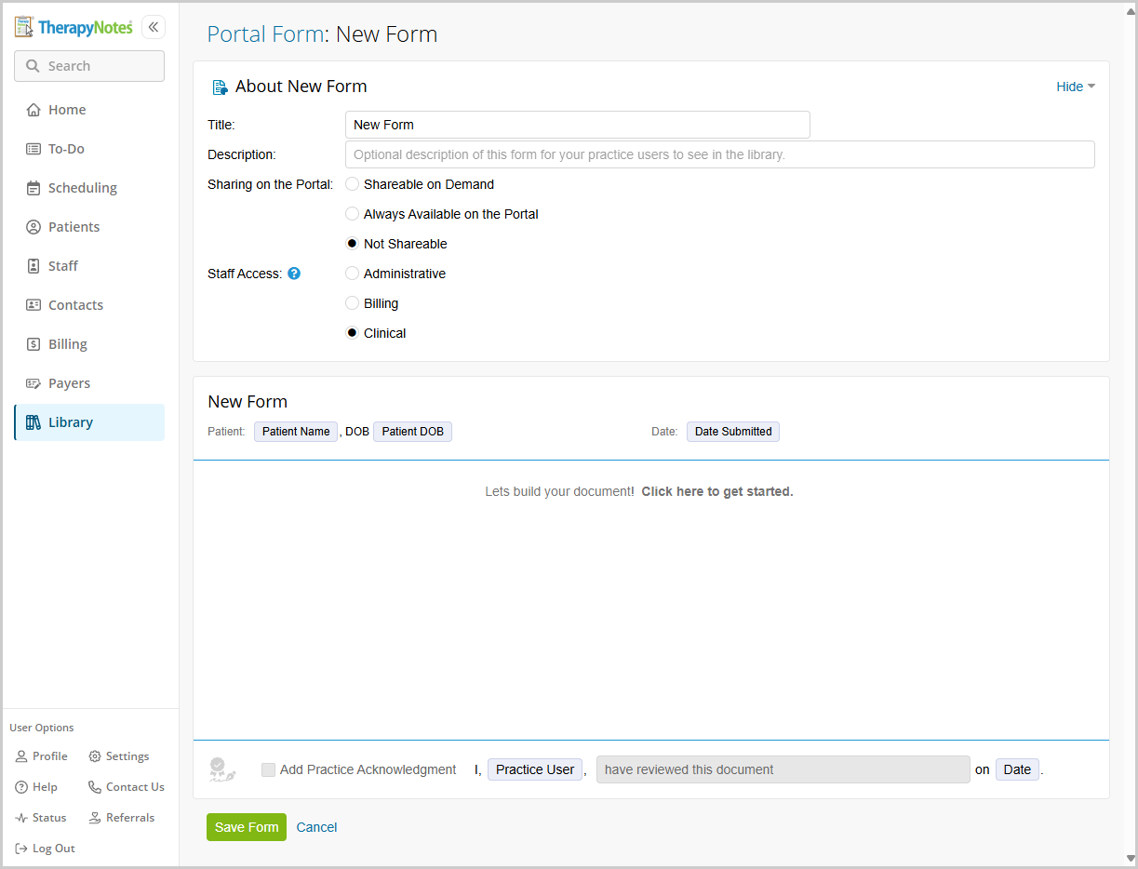Choose Billing staff access radio button
The width and height of the screenshot is (1138, 869).
(353, 303)
